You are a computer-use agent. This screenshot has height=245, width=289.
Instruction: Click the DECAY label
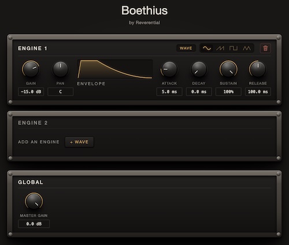[199, 84]
